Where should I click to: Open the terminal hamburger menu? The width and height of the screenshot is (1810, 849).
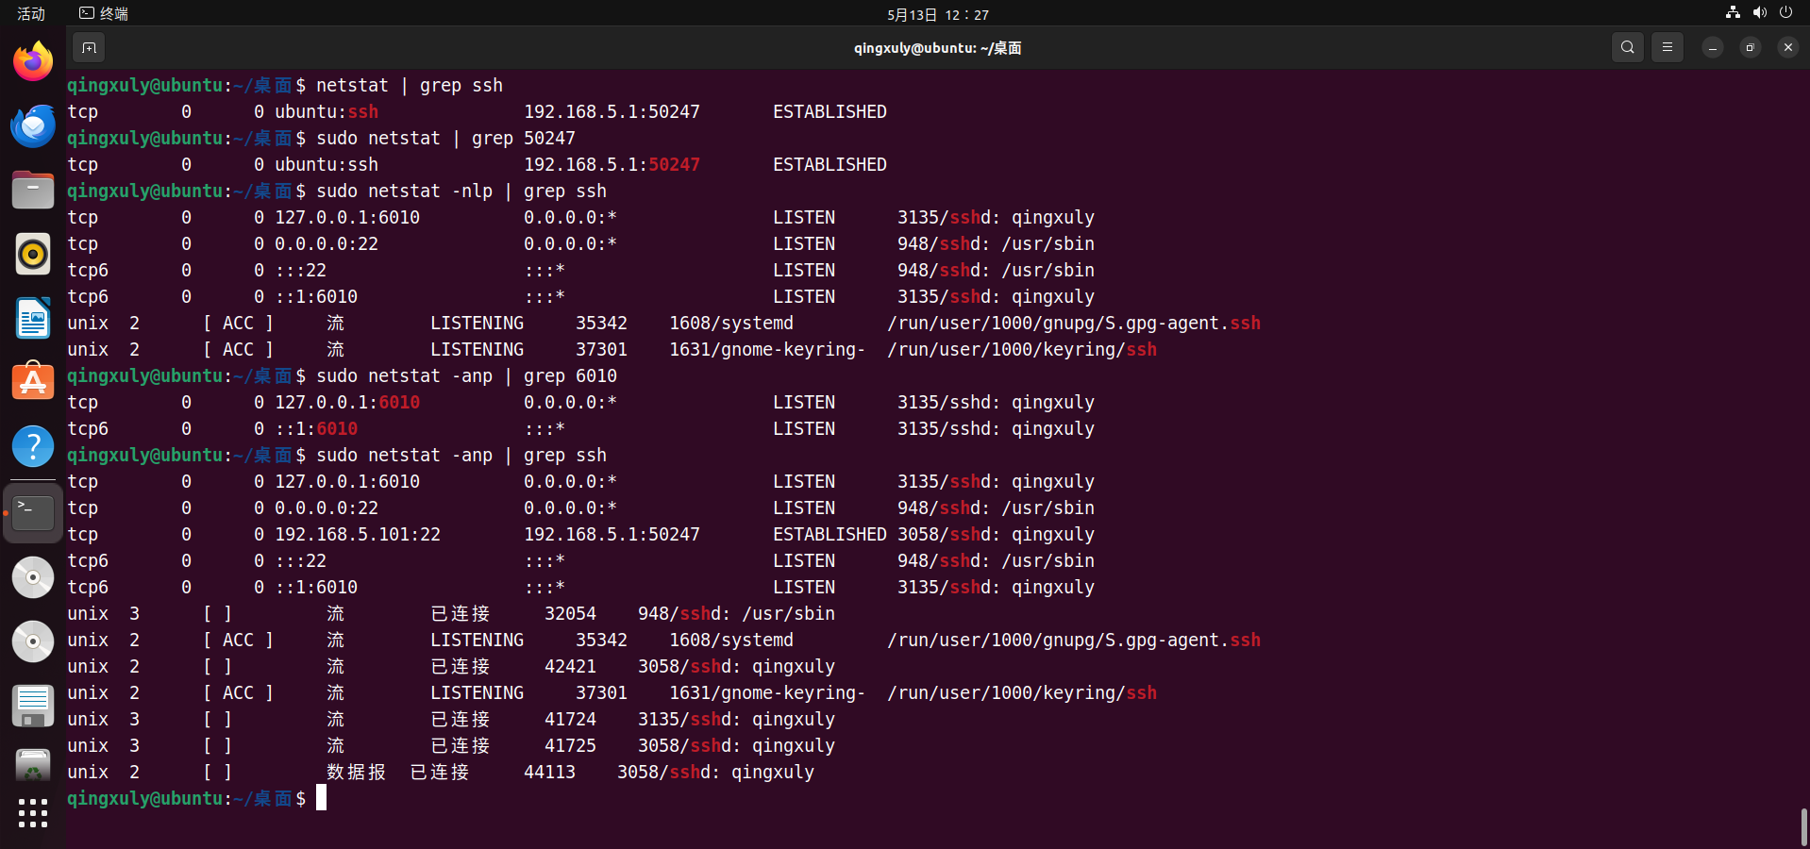click(x=1668, y=47)
